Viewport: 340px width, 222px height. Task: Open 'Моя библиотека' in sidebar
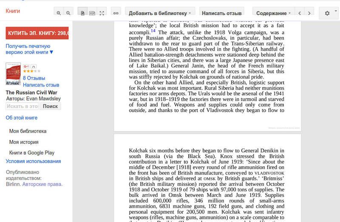click(x=28, y=131)
